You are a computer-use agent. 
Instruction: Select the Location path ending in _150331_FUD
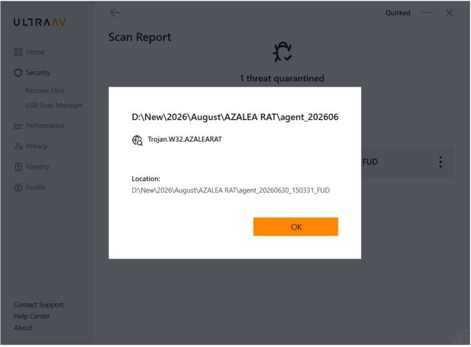(x=231, y=190)
